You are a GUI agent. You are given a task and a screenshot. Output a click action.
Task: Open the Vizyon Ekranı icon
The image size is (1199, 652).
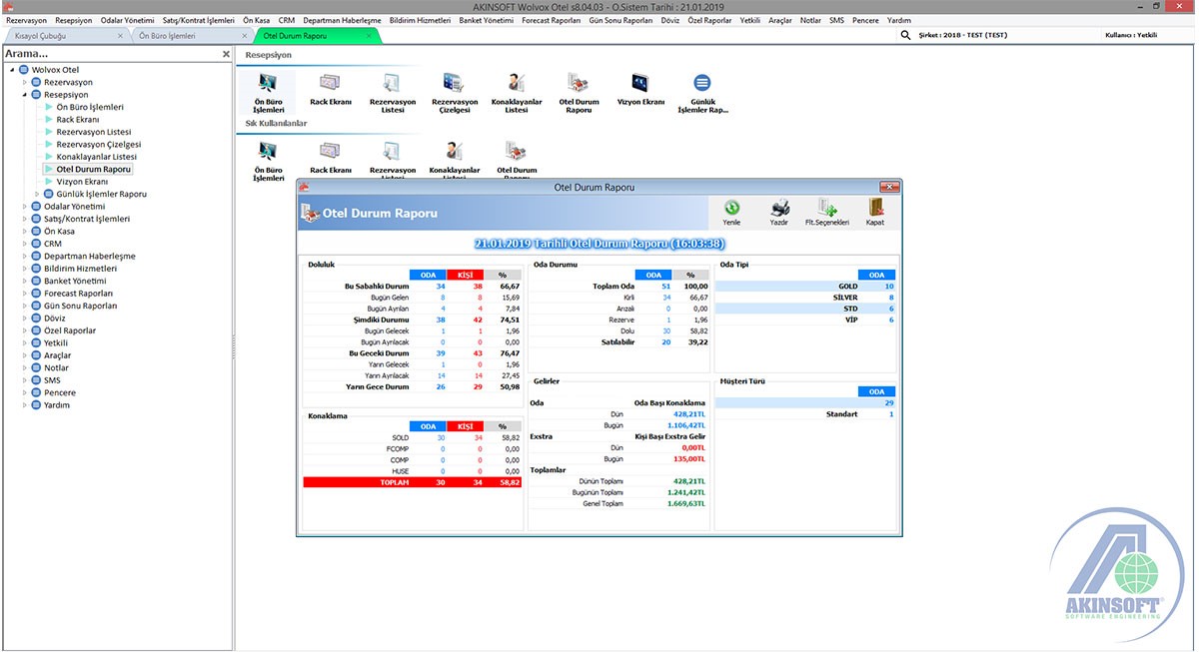[x=639, y=84]
